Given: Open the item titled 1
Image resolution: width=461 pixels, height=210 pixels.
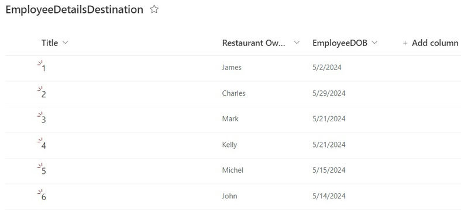Looking at the screenshot, I should point(43,69).
